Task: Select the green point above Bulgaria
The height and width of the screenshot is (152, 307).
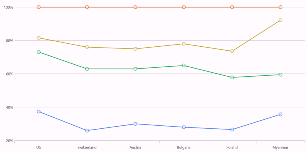Action: coord(184,66)
